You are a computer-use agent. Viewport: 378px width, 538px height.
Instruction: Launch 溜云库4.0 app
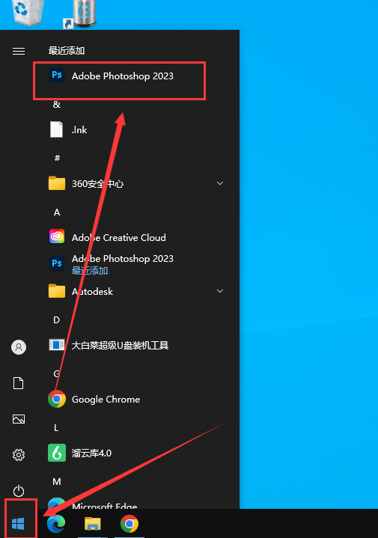click(x=137, y=453)
